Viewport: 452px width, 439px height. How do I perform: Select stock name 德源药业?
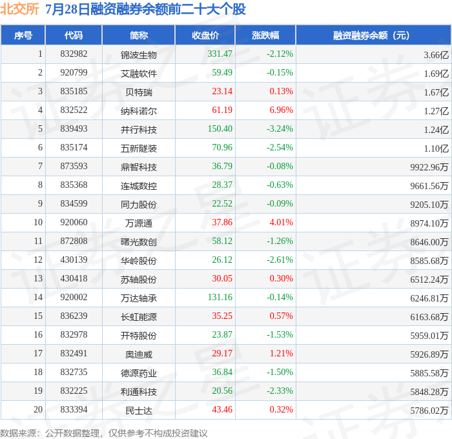point(139,373)
